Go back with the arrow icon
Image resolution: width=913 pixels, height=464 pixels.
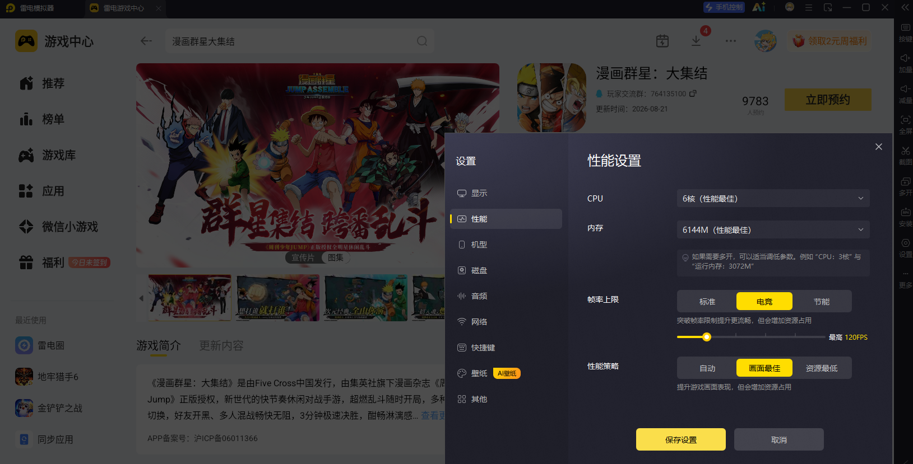pos(146,41)
